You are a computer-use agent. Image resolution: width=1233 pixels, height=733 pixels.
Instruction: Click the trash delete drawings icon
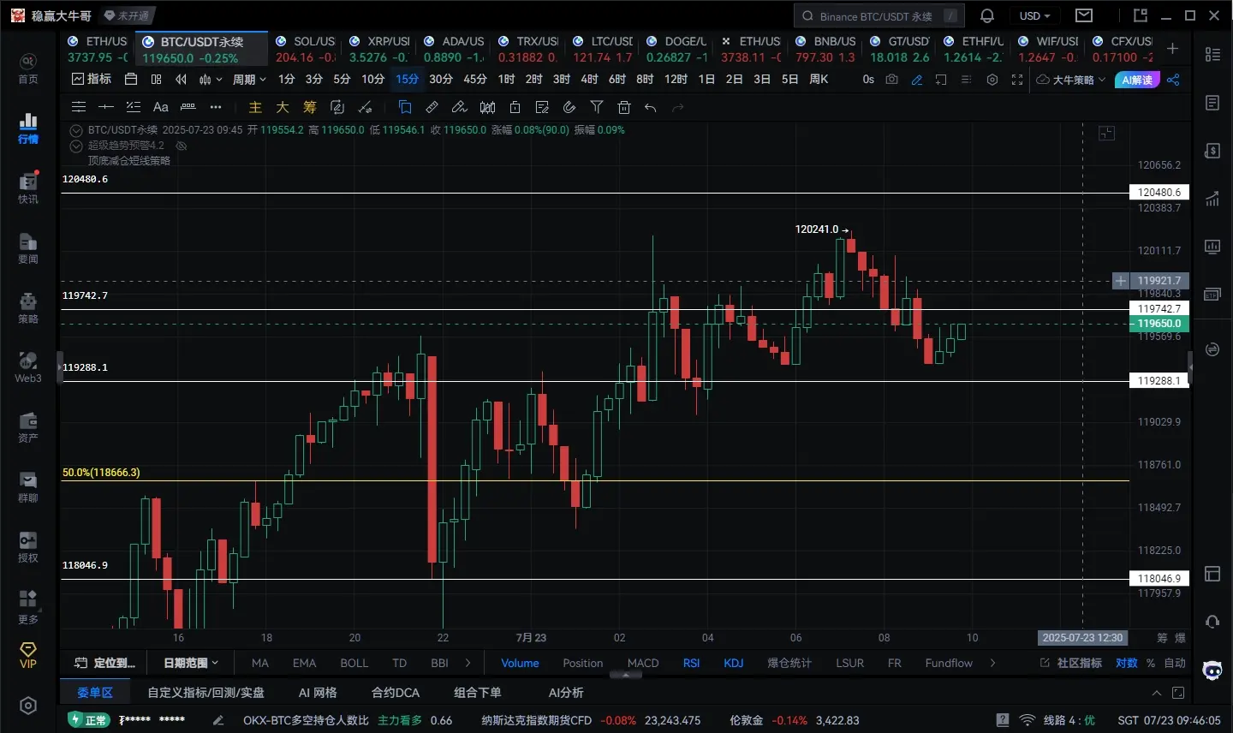point(624,107)
